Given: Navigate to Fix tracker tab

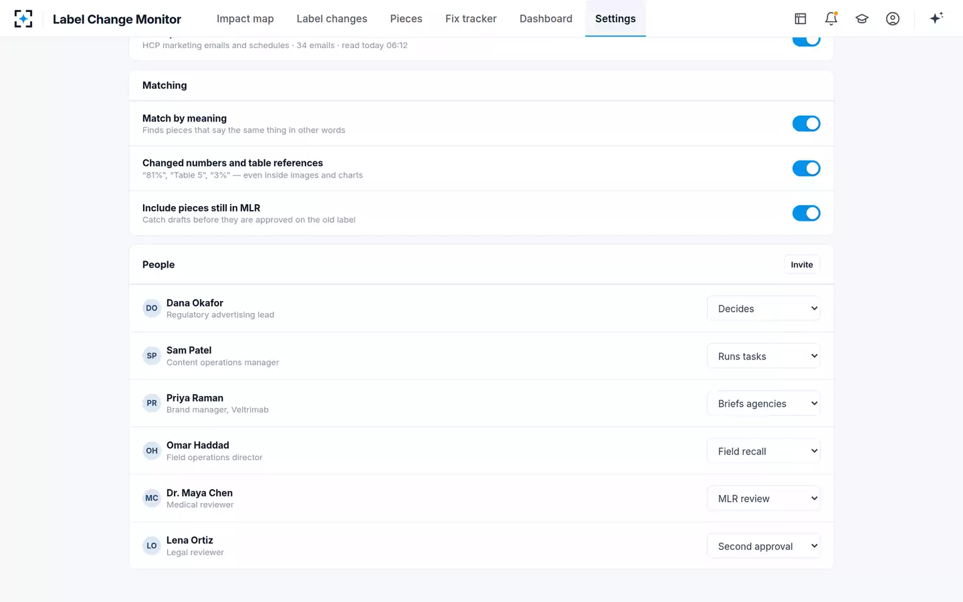Looking at the screenshot, I should coord(471,19).
